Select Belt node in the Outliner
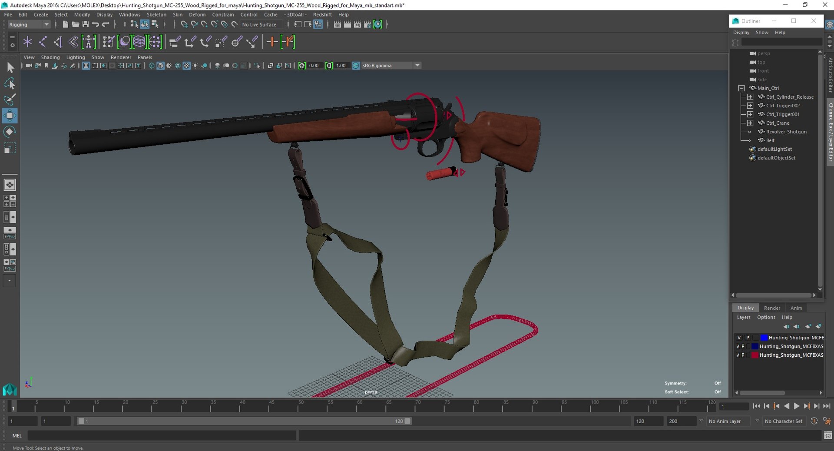The height and width of the screenshot is (451, 834). click(x=770, y=140)
